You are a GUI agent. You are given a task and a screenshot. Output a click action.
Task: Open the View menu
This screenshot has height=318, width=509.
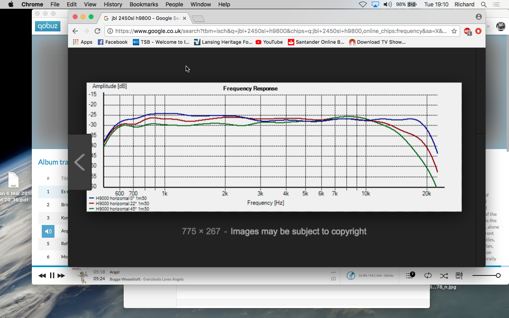[90, 4]
